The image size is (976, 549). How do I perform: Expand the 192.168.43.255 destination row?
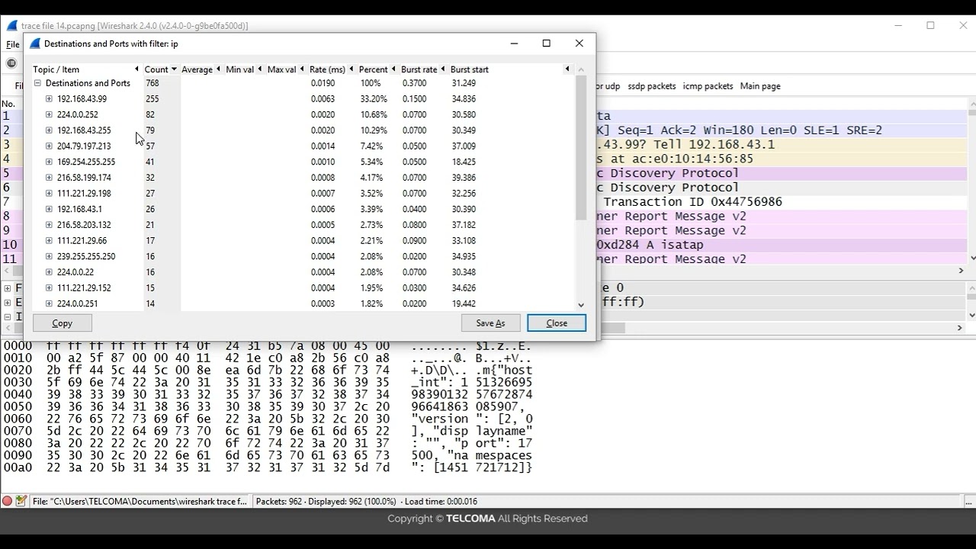coord(49,130)
